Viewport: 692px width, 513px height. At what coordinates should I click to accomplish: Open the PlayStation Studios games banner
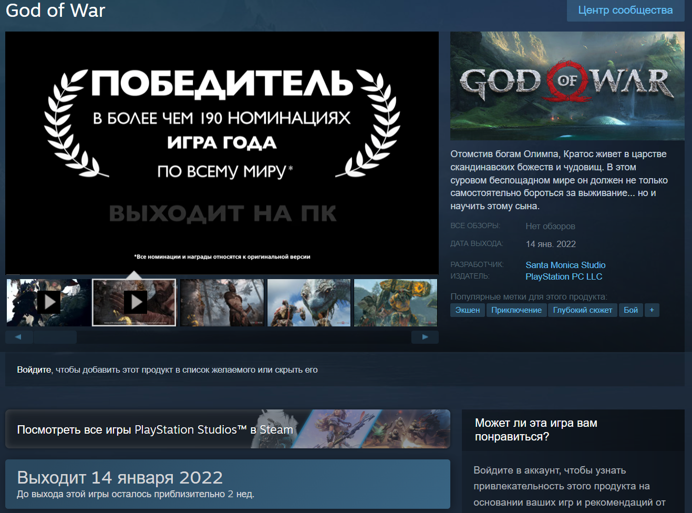[228, 429]
